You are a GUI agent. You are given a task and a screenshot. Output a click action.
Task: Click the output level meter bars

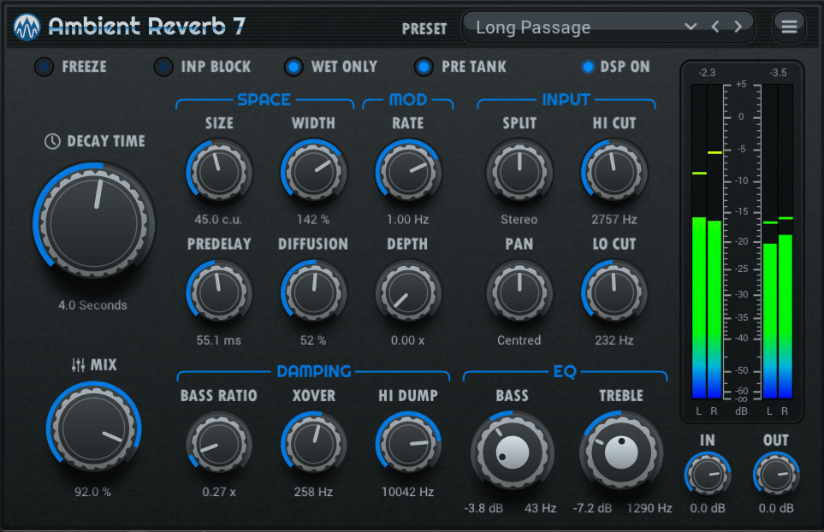coord(777,241)
